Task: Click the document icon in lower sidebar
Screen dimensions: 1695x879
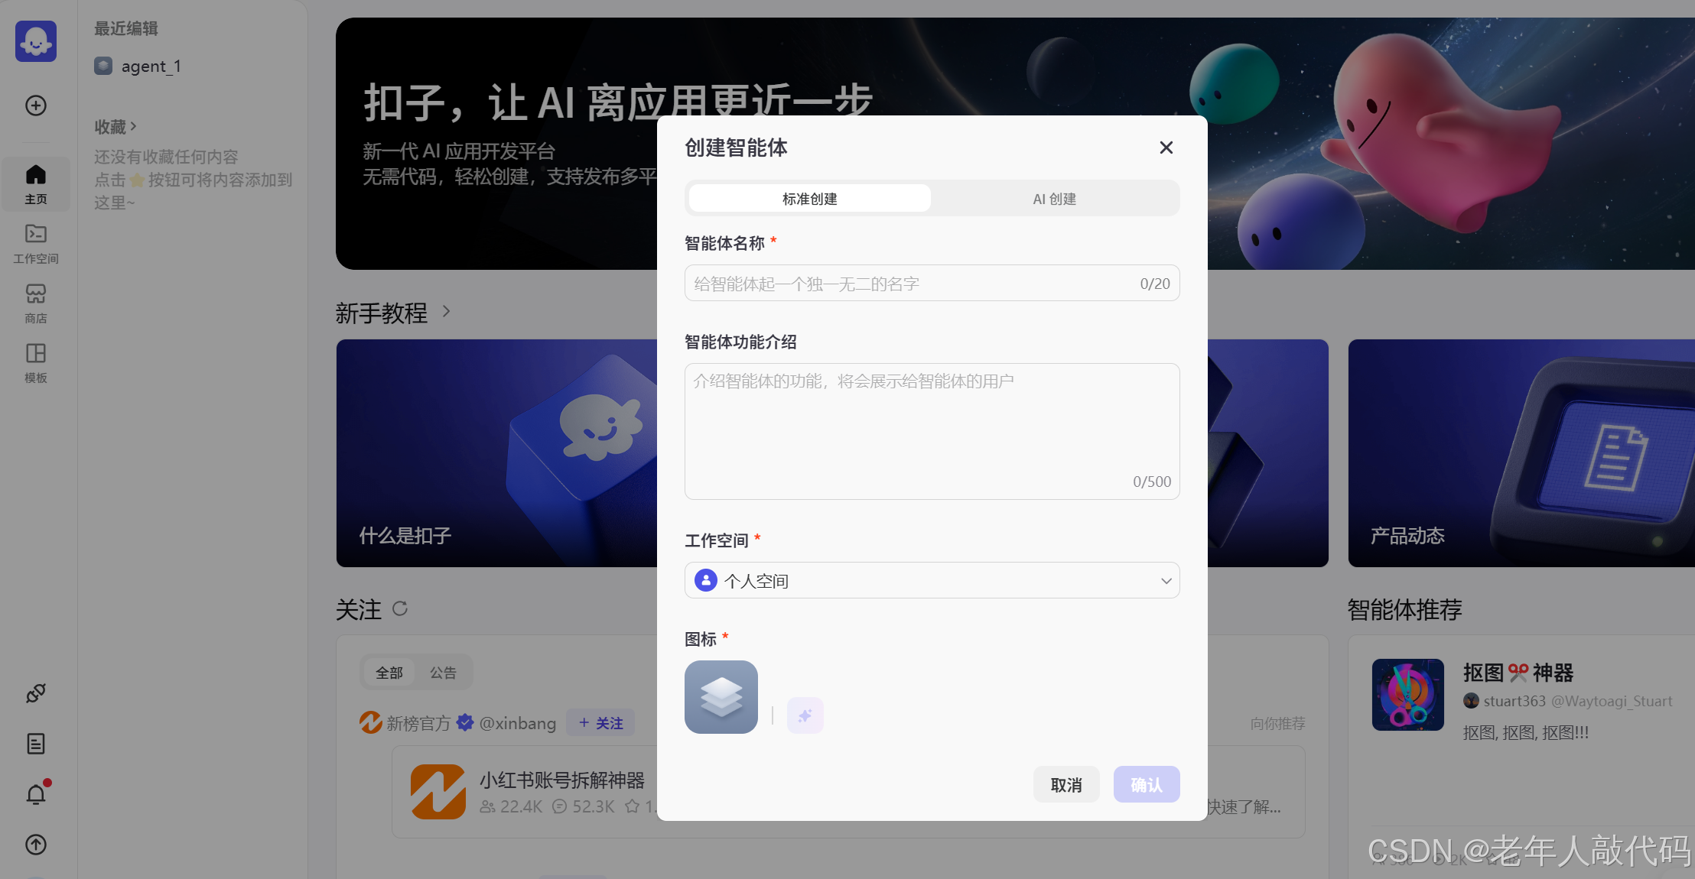Action: [36, 744]
